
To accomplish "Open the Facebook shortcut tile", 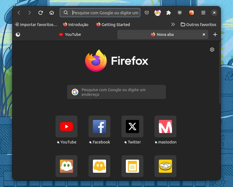I will click(x=99, y=126).
